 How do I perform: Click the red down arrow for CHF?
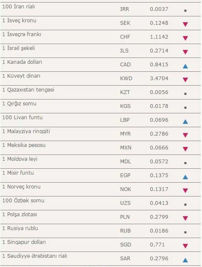tap(185, 38)
